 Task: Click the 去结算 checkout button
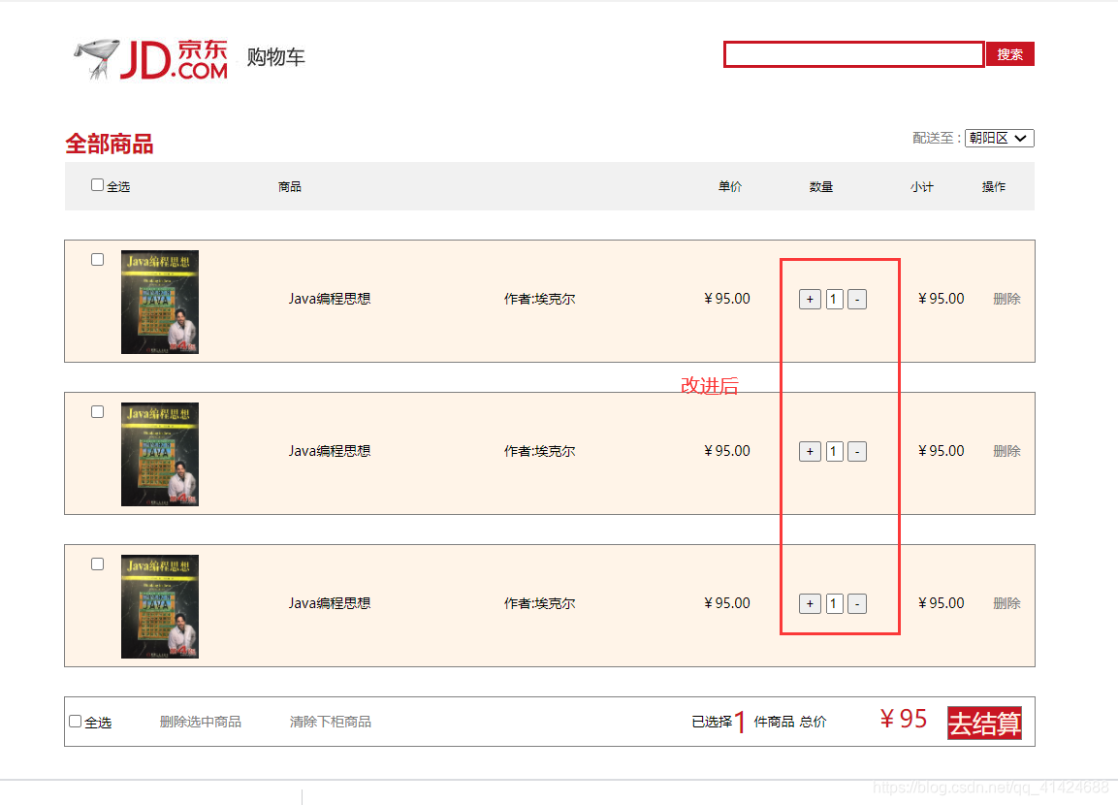pos(984,723)
